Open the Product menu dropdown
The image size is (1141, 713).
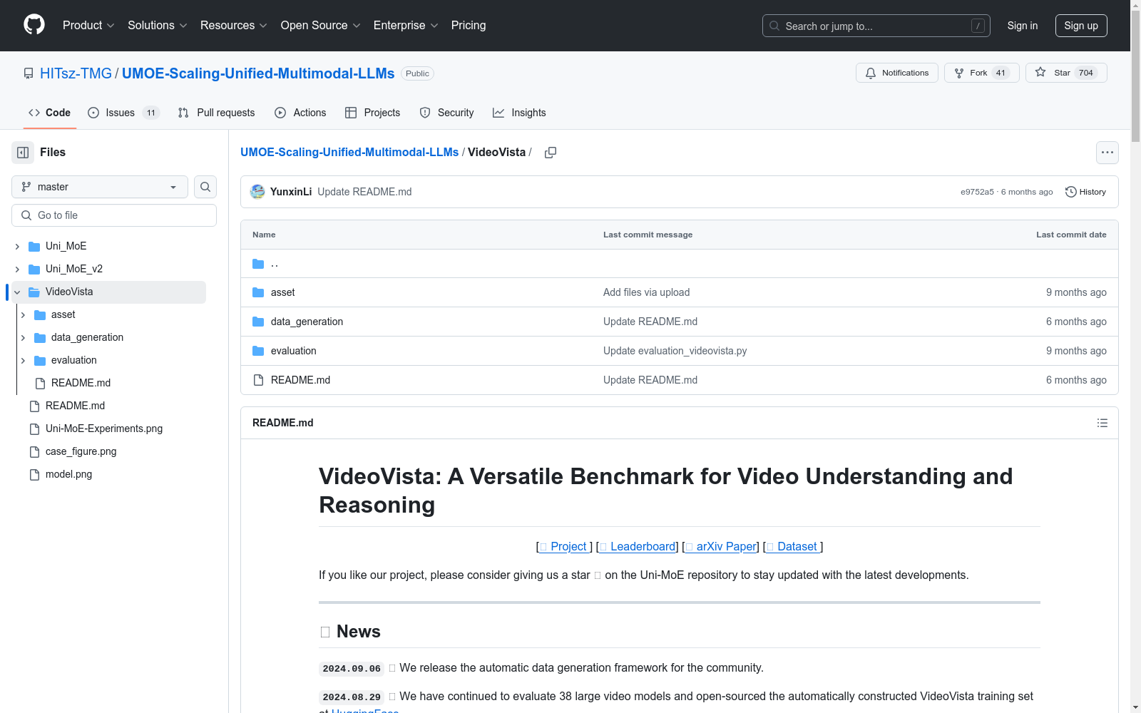coord(88,25)
